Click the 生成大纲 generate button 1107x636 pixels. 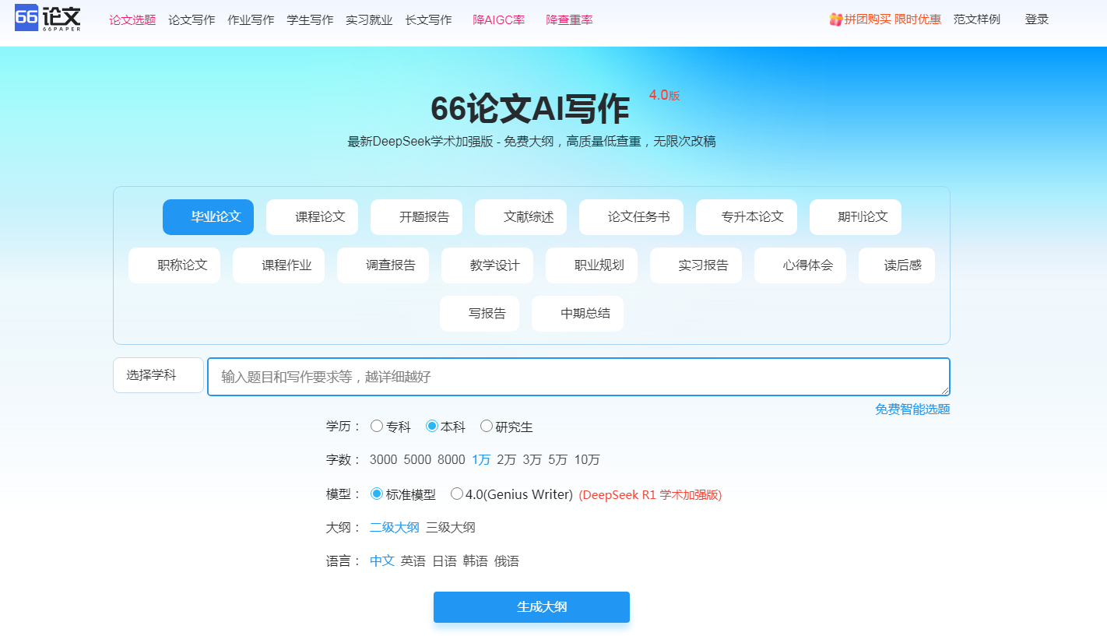coord(531,607)
